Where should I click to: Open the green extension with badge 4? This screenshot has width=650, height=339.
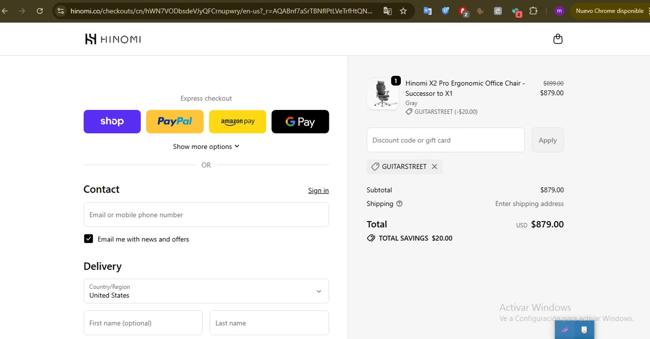(x=516, y=12)
